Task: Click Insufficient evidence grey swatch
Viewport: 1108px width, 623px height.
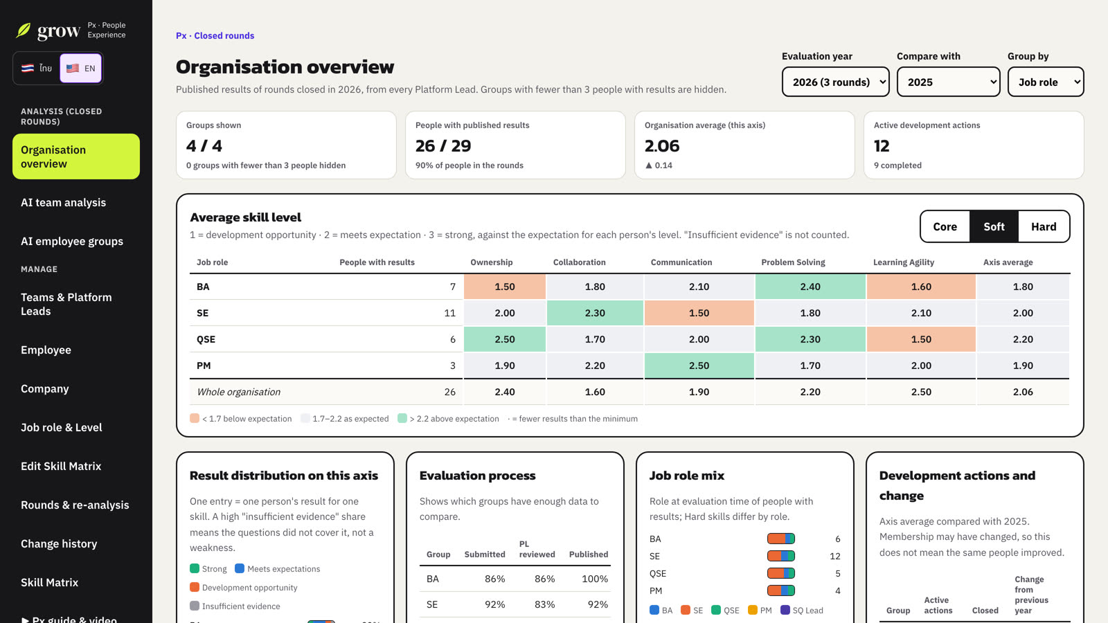Action: [x=195, y=606]
